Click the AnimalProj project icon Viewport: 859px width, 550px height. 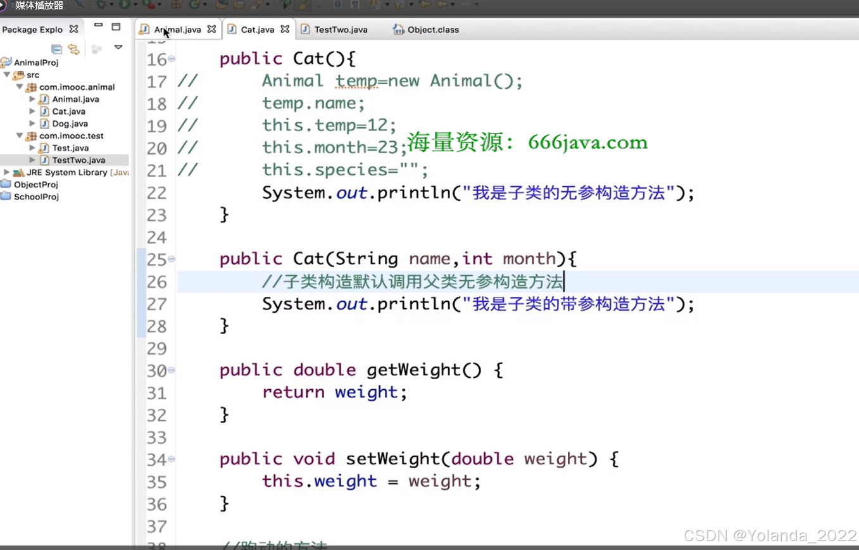tap(6, 63)
